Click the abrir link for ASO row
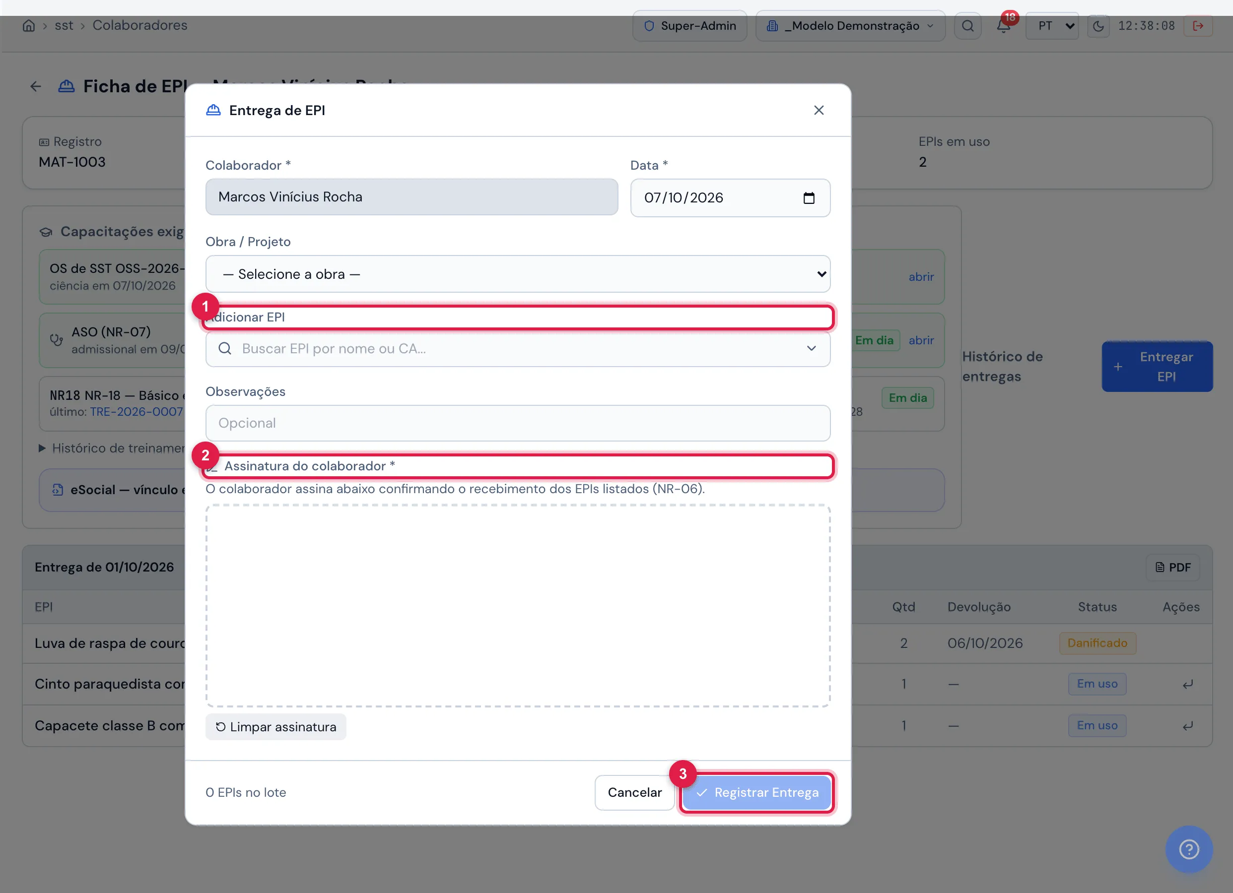The image size is (1233, 893). (x=921, y=340)
